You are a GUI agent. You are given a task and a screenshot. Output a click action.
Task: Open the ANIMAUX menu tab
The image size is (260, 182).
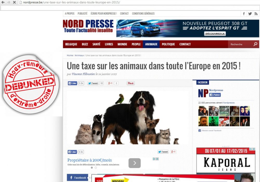pos(151,44)
